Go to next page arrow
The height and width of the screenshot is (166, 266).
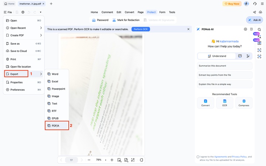coord(82,160)
